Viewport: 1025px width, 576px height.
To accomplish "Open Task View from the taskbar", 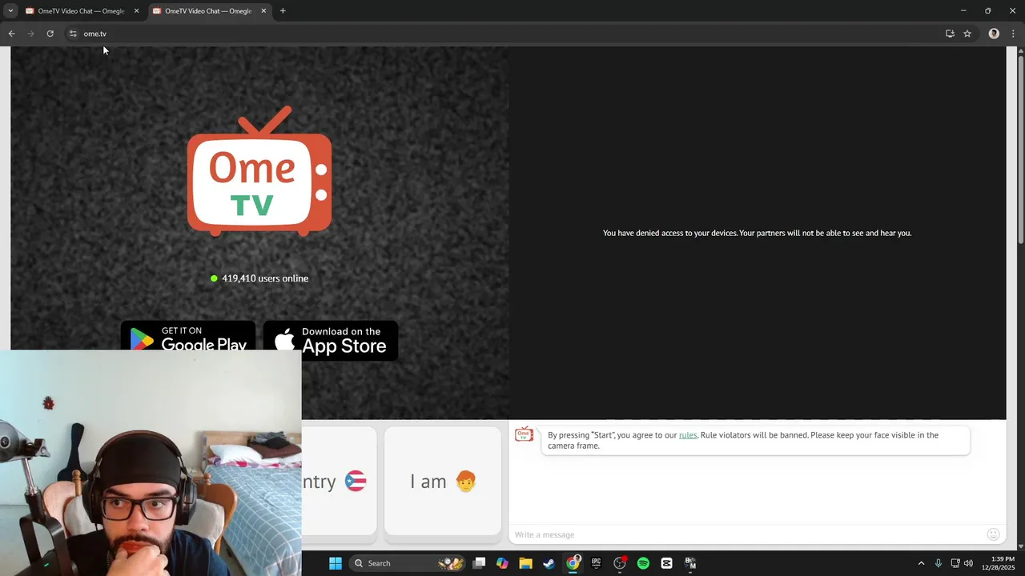I will click(479, 563).
